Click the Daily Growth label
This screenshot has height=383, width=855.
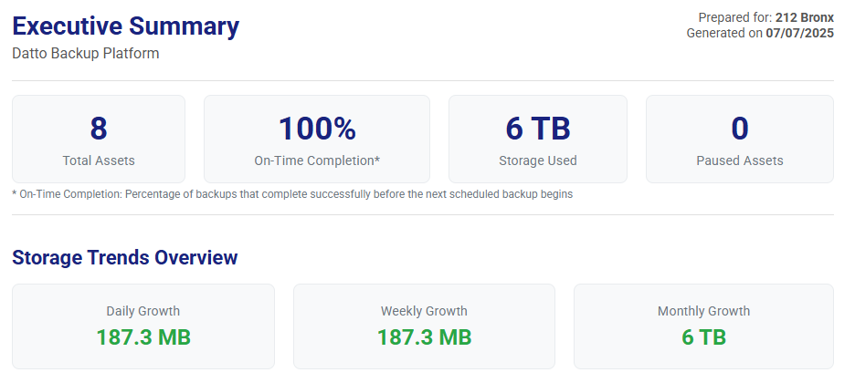pos(143,311)
